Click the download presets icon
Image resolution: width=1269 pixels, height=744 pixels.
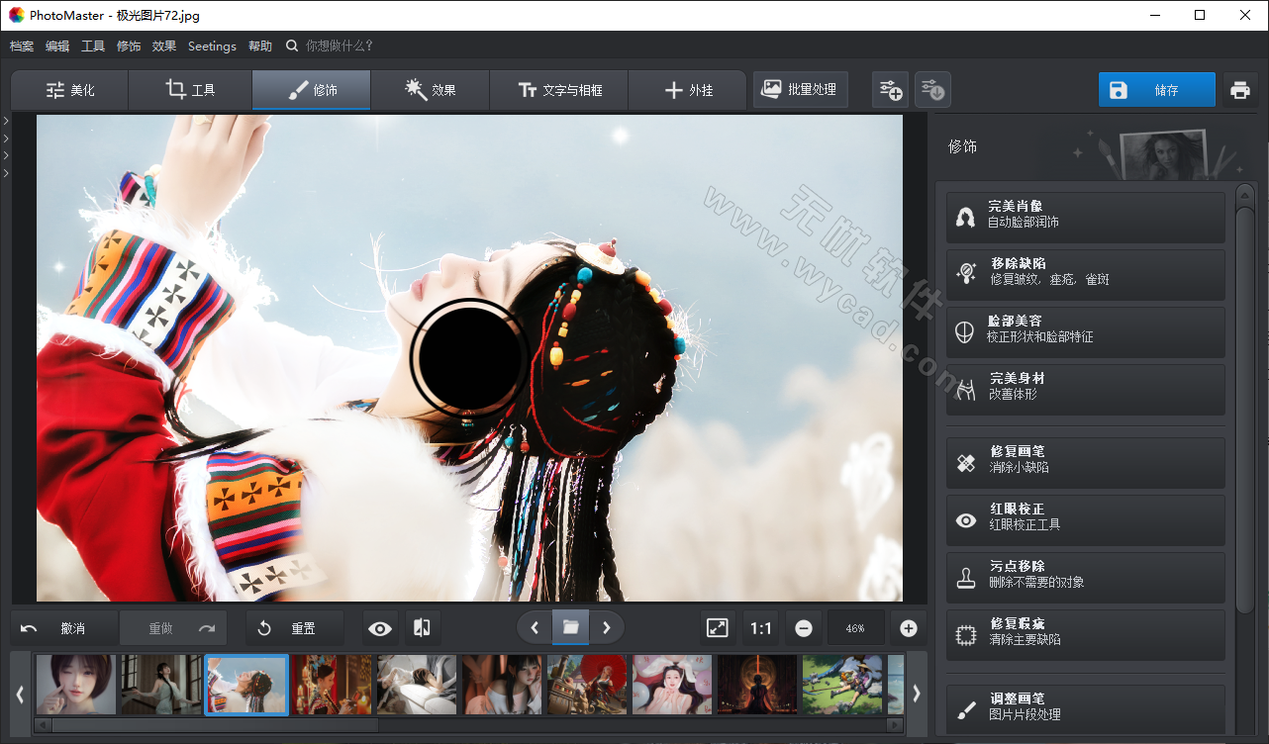pyautogui.click(x=931, y=89)
